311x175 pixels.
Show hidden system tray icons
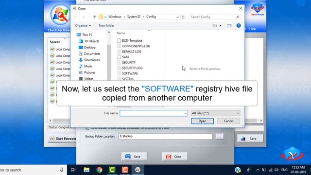tap(258, 170)
